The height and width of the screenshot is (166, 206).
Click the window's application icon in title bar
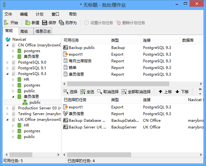pos(4,5)
